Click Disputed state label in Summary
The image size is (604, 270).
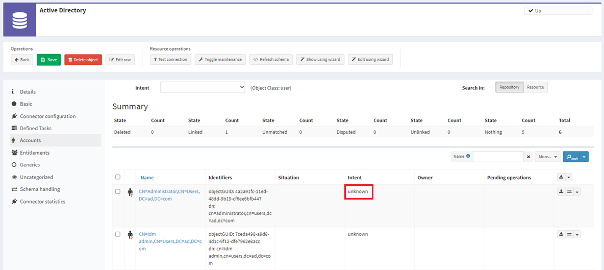[346, 132]
